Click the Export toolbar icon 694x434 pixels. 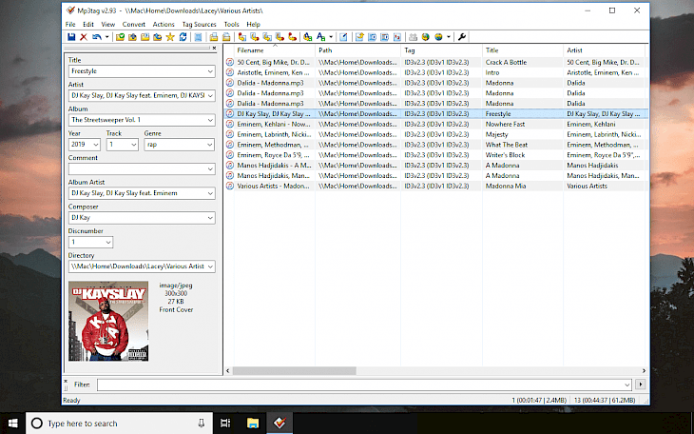[359, 37]
